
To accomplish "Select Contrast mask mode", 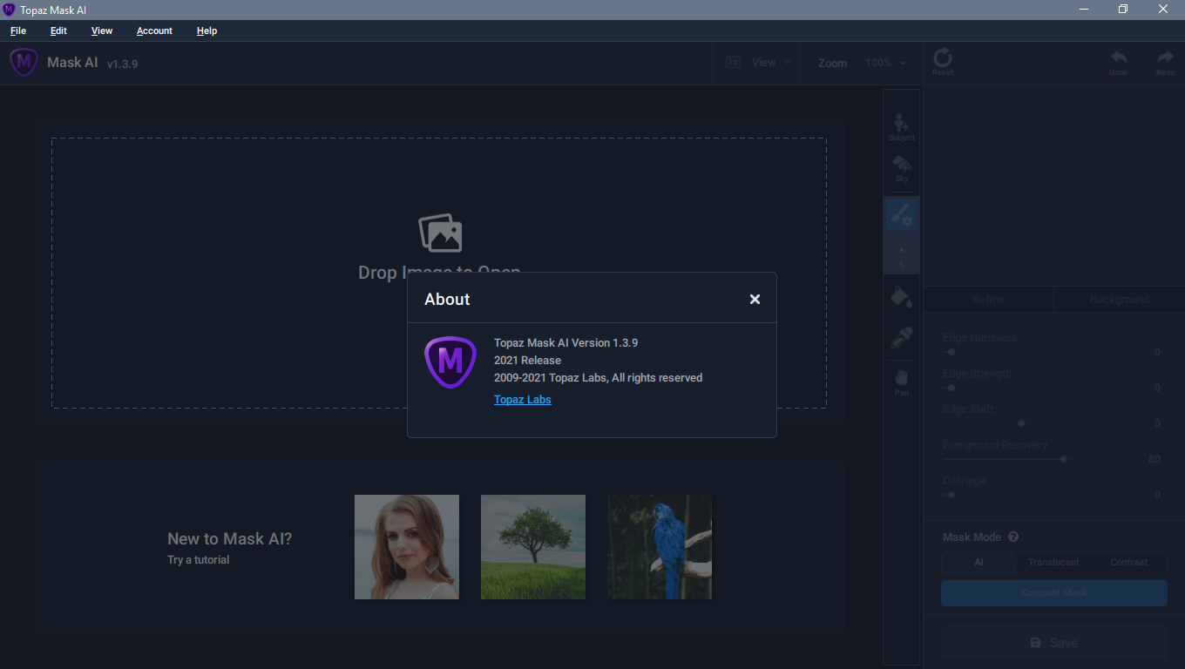I will pyautogui.click(x=1129, y=562).
